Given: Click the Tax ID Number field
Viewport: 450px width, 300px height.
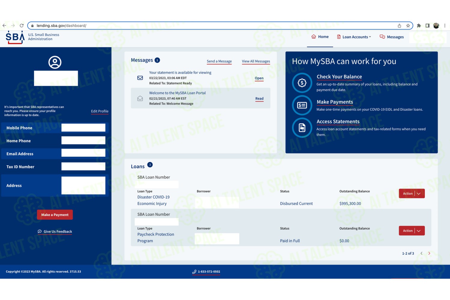Looking at the screenshot, I should point(83,166).
